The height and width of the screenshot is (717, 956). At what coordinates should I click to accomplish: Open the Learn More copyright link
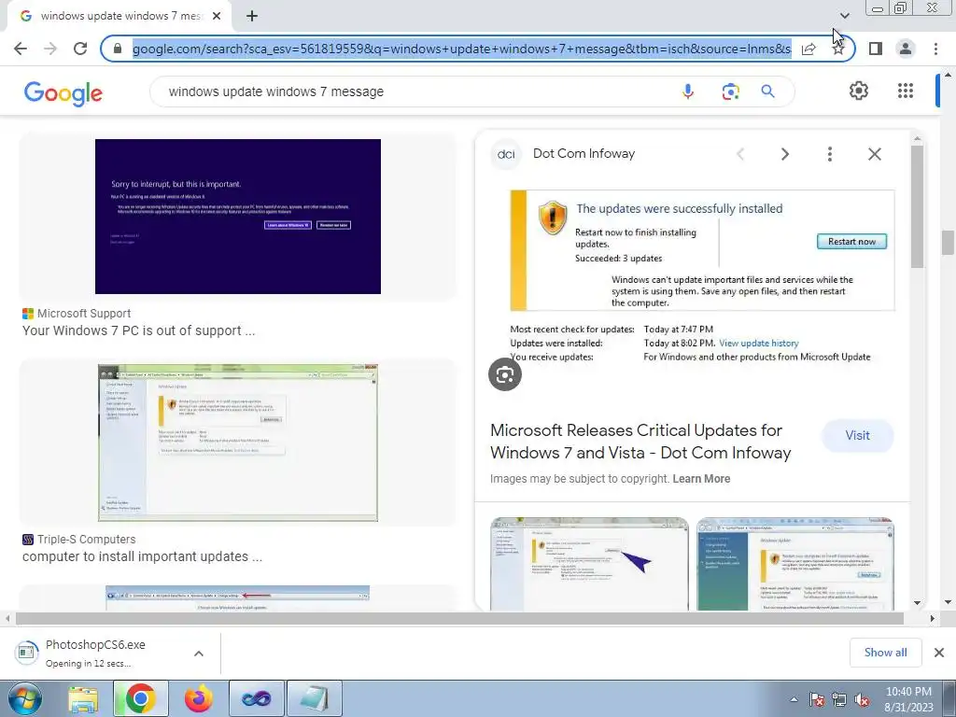pyautogui.click(x=701, y=479)
